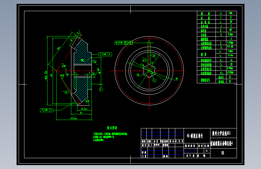Select the part name text ending in 齿轮4

coord(221,143)
